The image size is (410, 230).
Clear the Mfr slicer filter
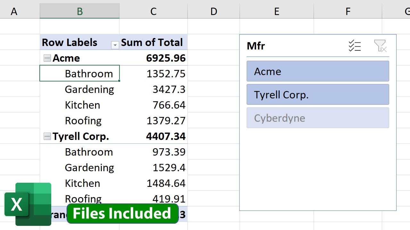[380, 46]
